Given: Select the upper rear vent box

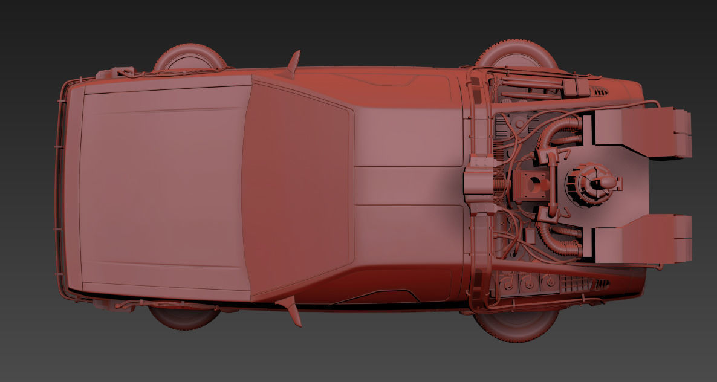Looking at the screenshot, I should [x=643, y=132].
